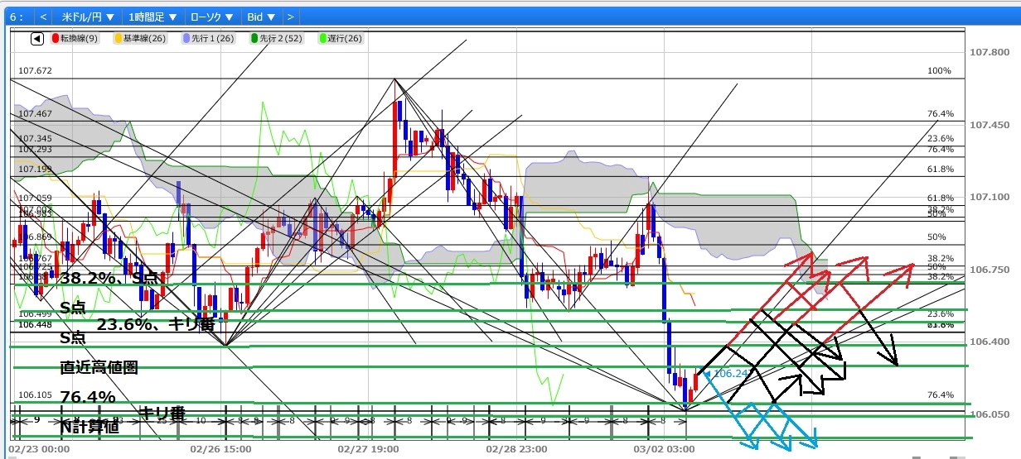Toggle the 遅行(26) lagging span indicator

point(345,38)
